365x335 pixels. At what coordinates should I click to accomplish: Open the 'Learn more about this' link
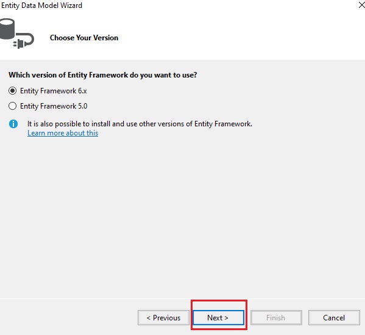click(x=63, y=133)
